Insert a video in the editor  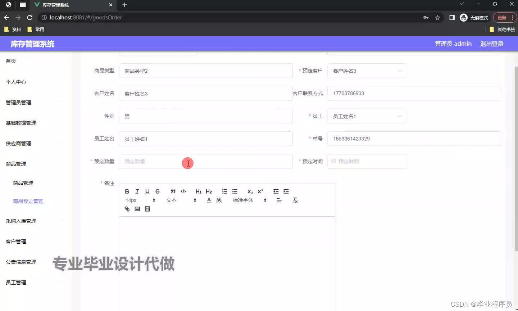(147, 209)
